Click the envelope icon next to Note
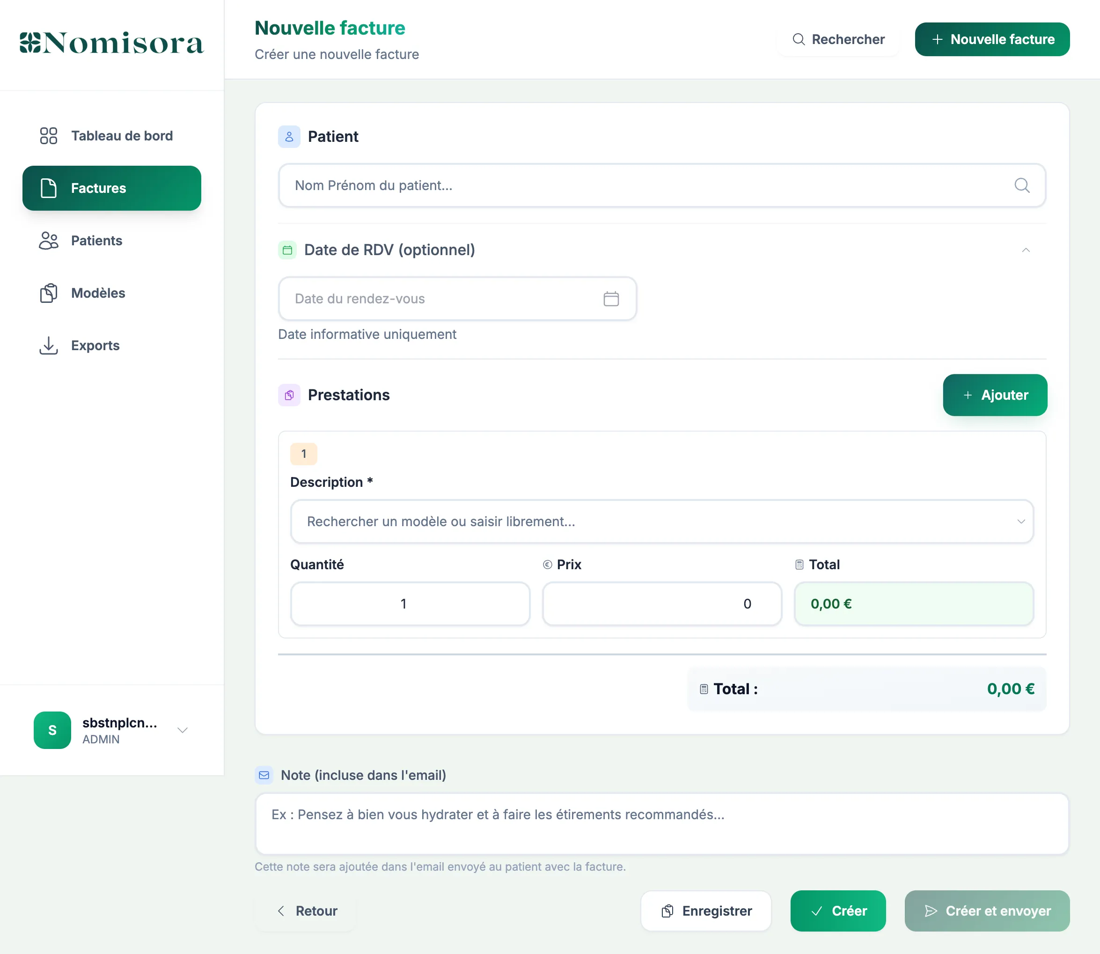The width and height of the screenshot is (1100, 954). [264, 775]
